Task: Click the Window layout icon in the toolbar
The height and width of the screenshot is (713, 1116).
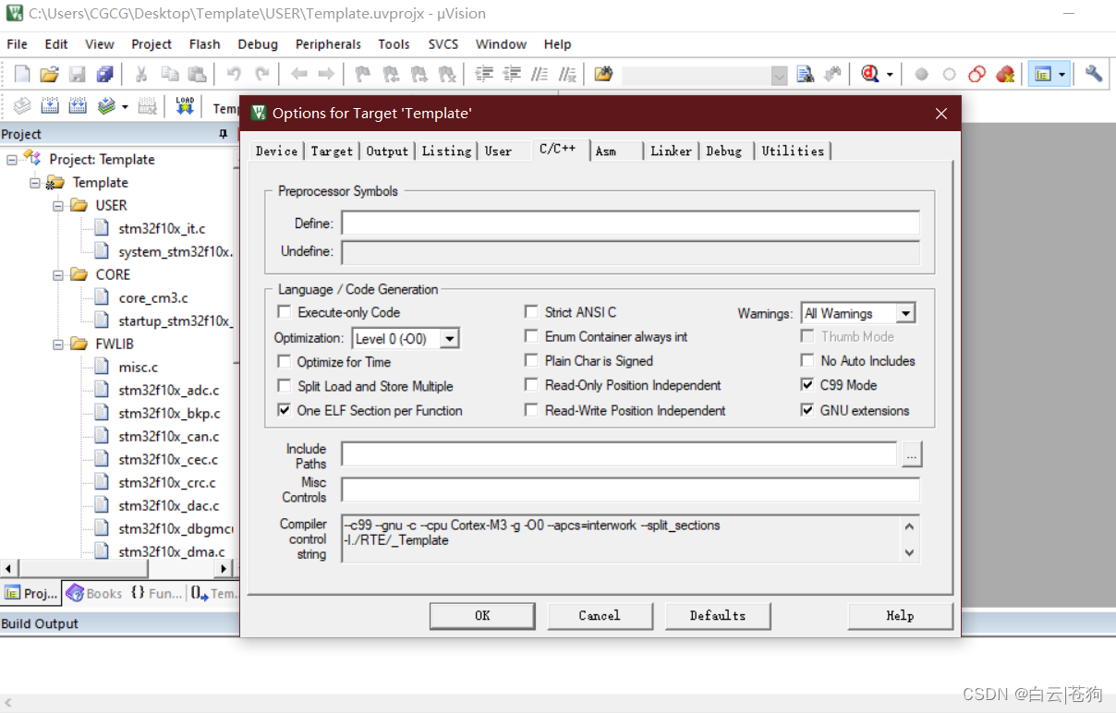Action: [x=1043, y=74]
